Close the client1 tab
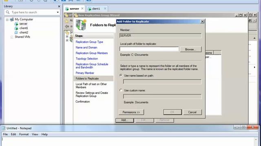This screenshot has height=146, width=261. pos(105,9)
